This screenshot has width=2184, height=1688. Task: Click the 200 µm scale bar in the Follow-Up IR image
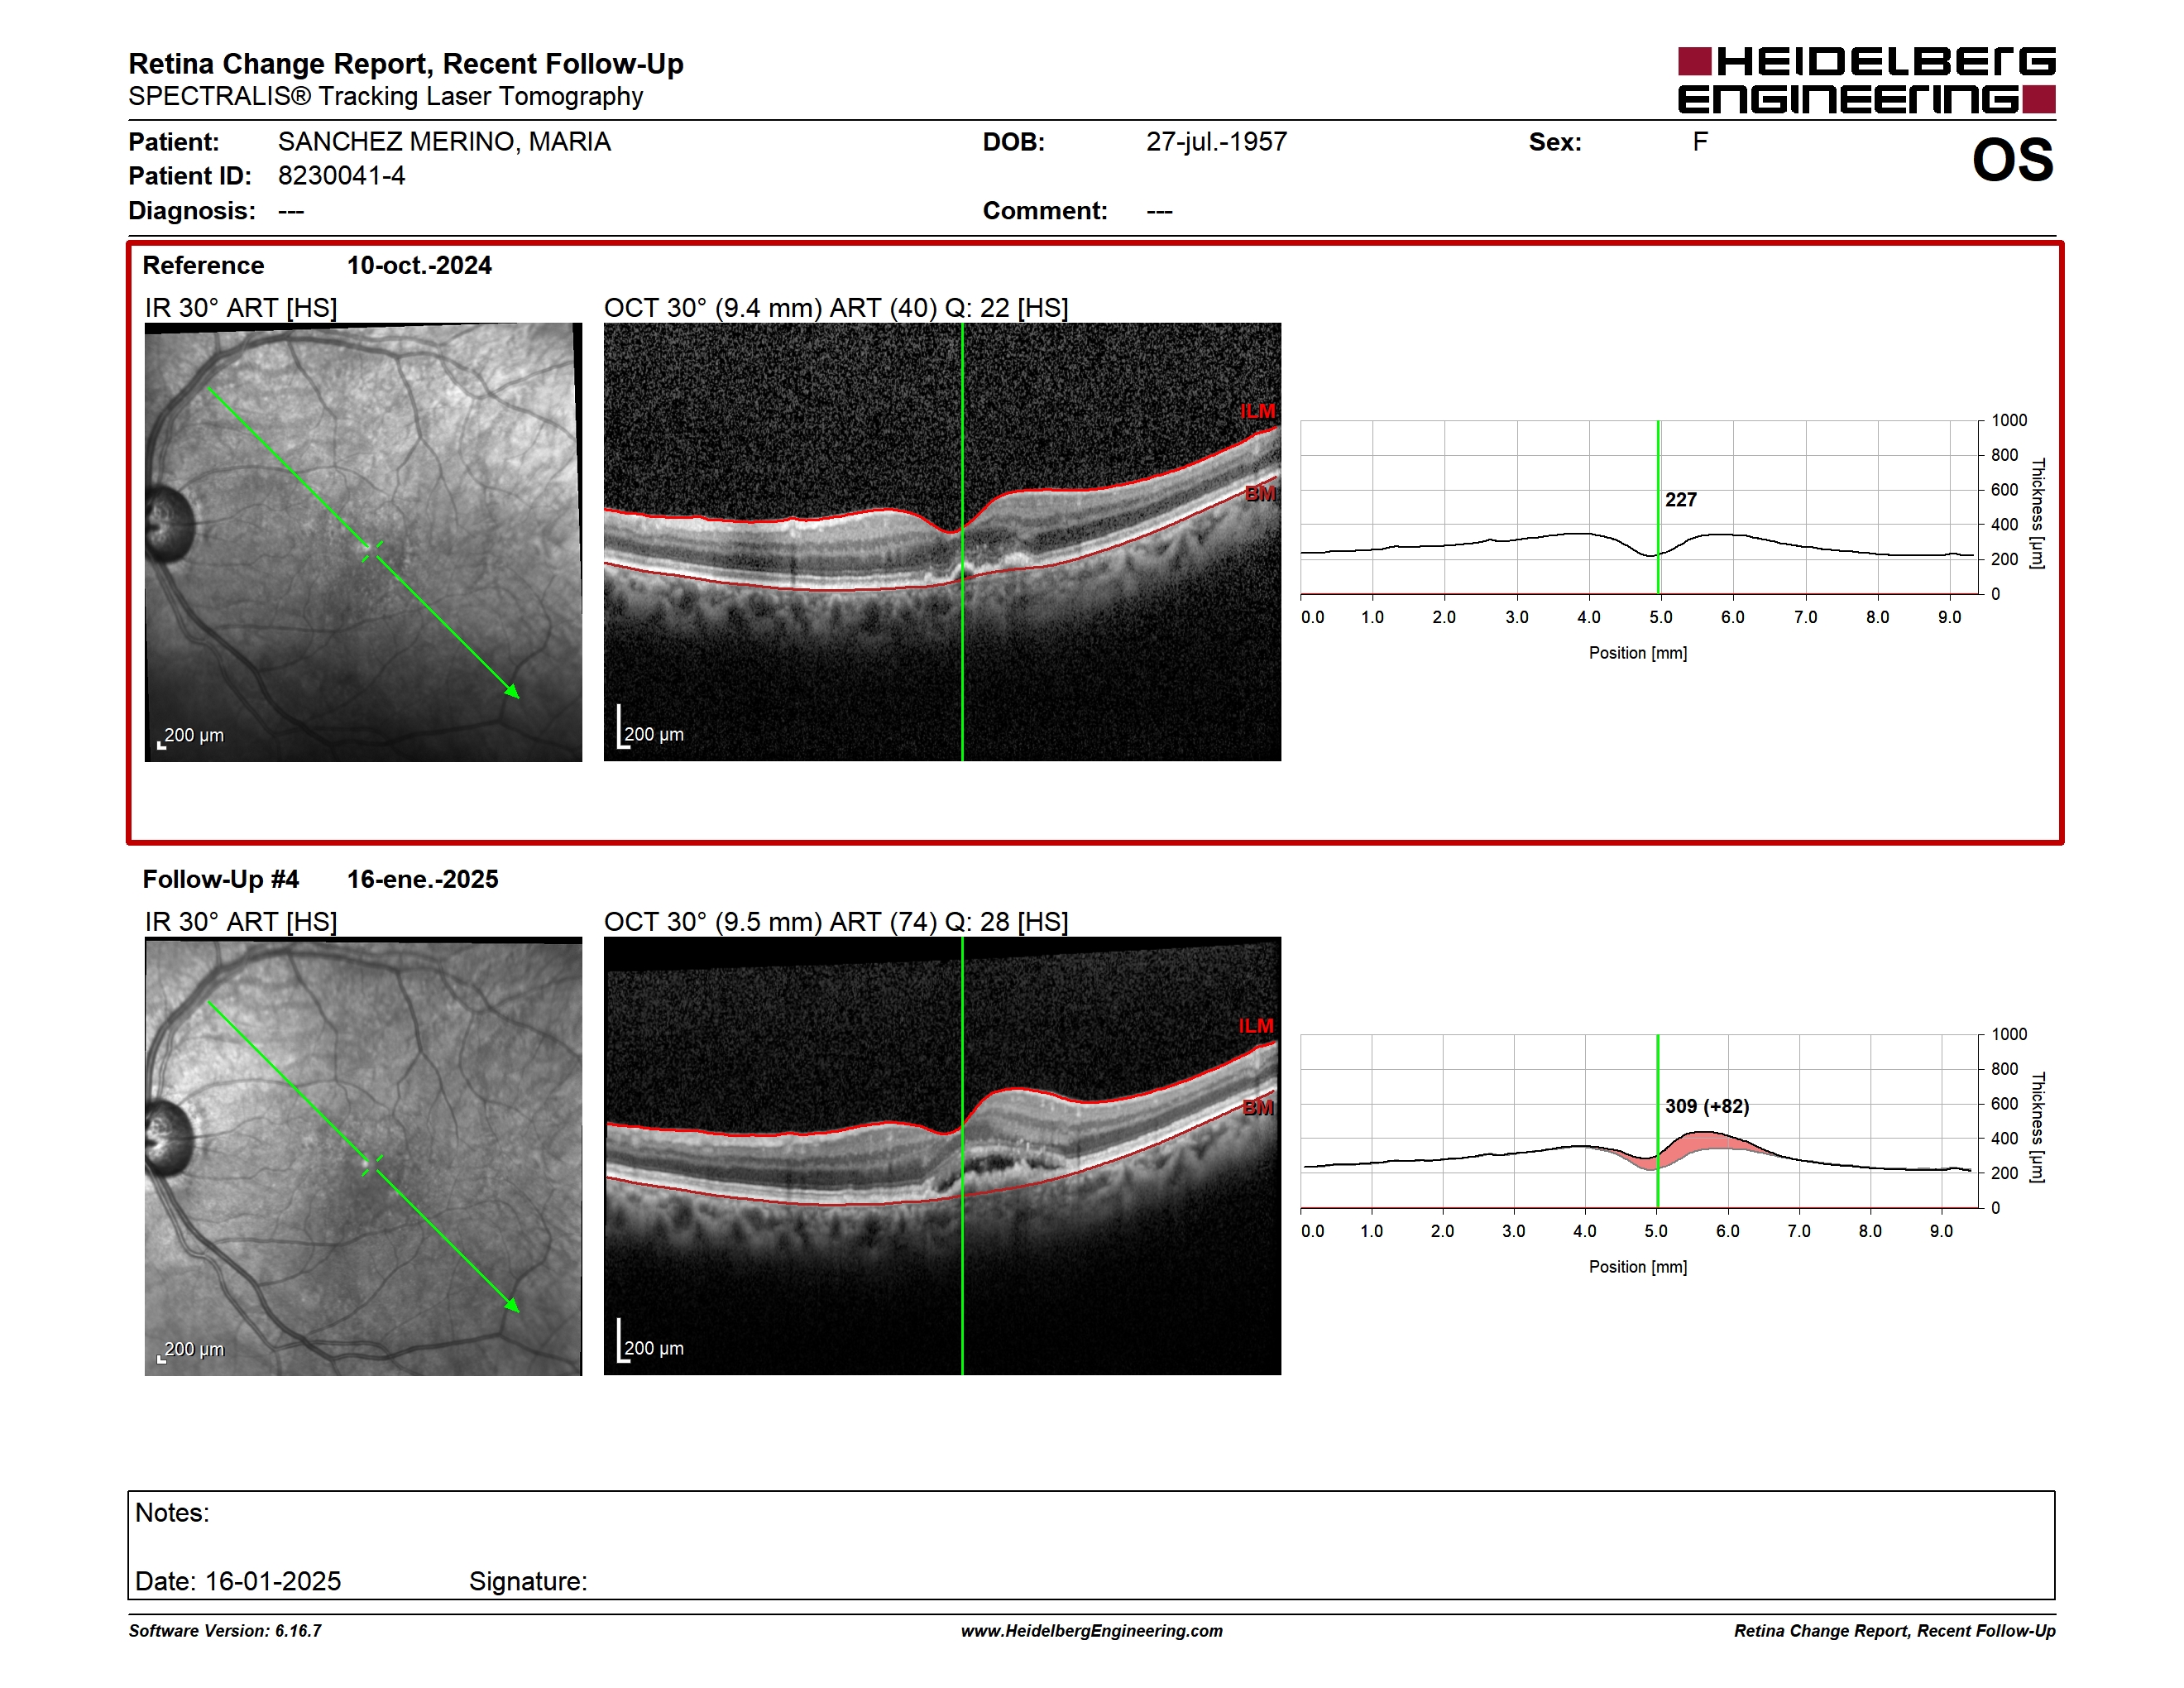pyautogui.click(x=191, y=1351)
